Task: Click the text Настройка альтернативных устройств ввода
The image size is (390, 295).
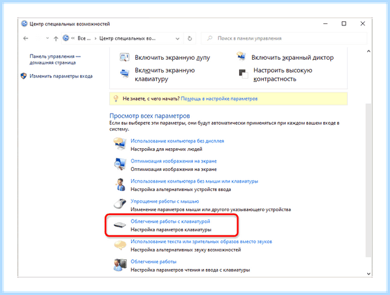Action: (x=181, y=190)
